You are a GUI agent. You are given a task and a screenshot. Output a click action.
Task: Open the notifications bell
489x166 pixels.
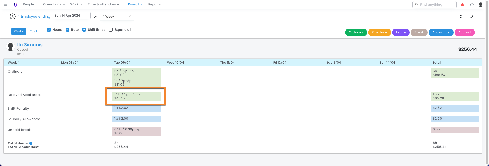(462, 5)
